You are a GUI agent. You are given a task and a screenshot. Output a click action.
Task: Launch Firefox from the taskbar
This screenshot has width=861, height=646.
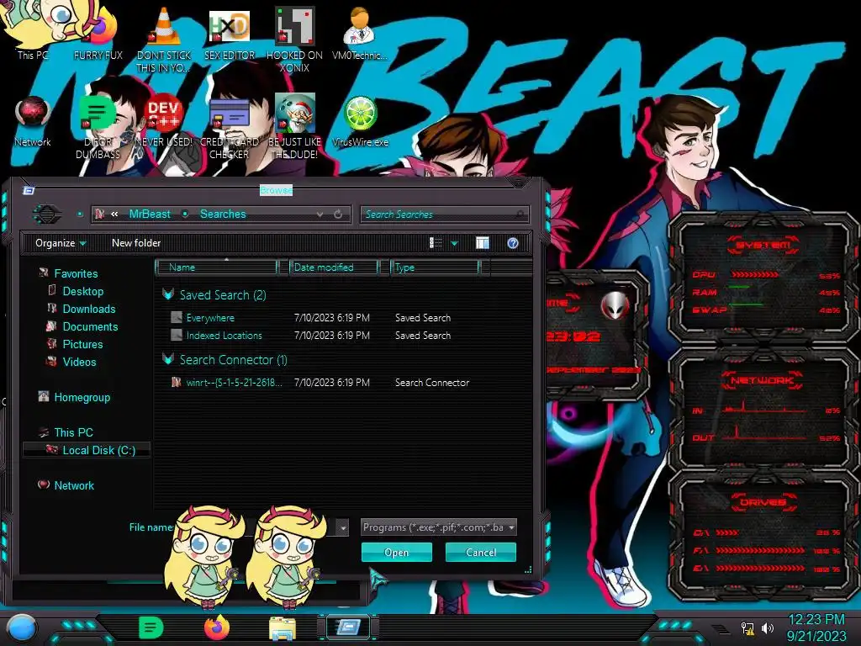point(217,627)
